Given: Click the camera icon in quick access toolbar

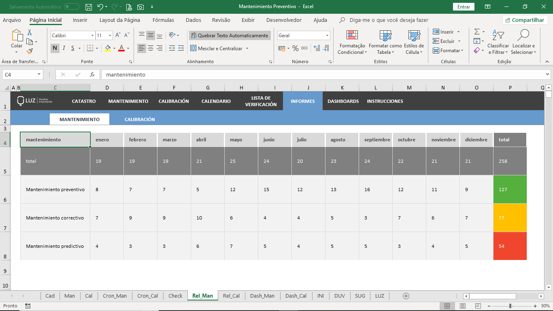Looking at the screenshot, I should tap(140, 7).
